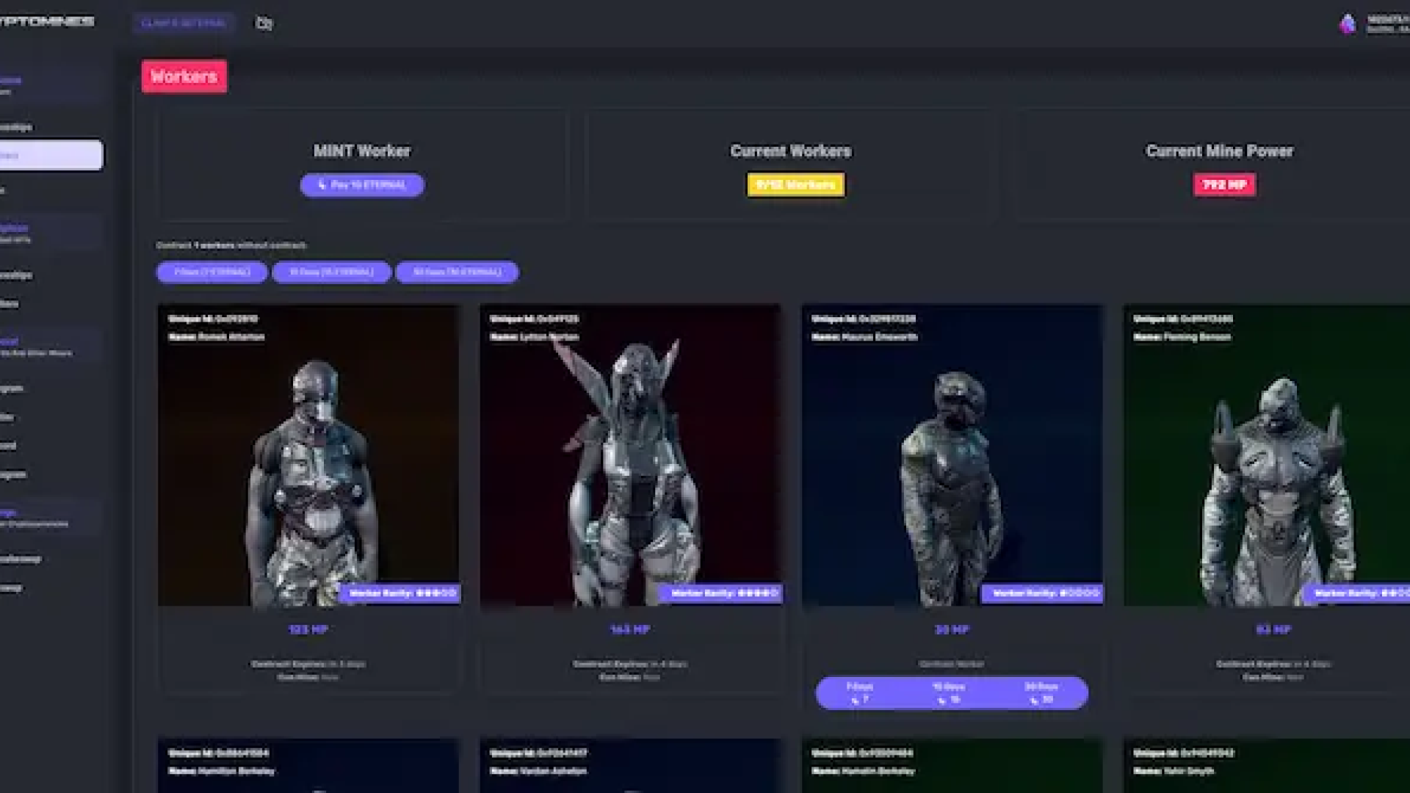The height and width of the screenshot is (793, 1410).
Task: Click the highlighted Workers item in sidebar
Action: coord(50,155)
